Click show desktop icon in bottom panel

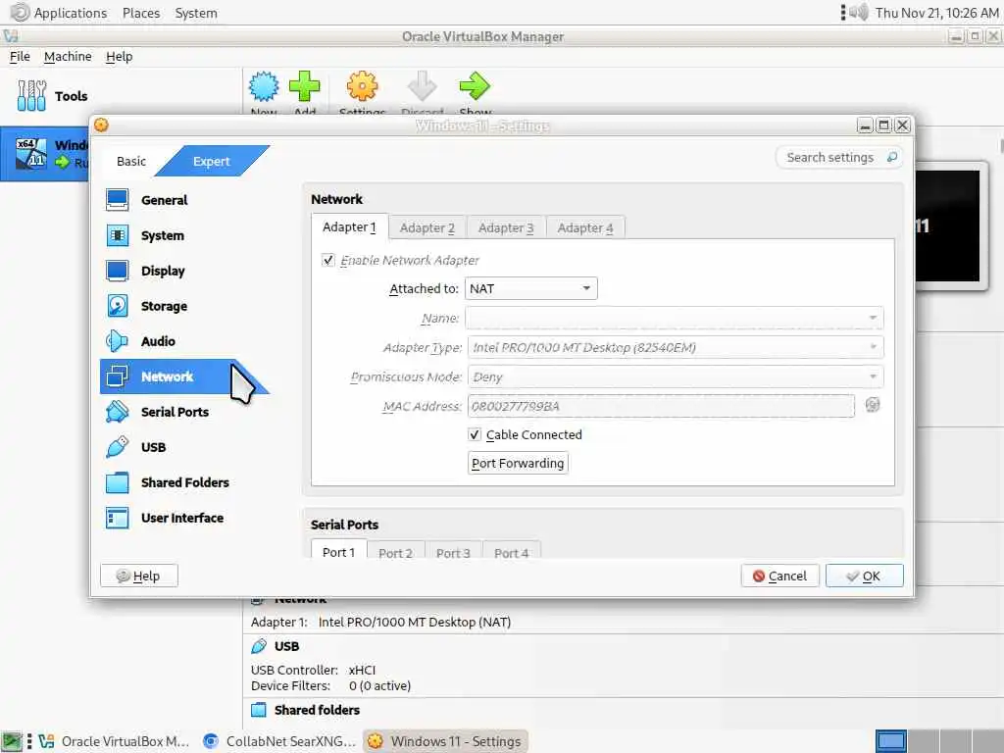tap(12, 741)
